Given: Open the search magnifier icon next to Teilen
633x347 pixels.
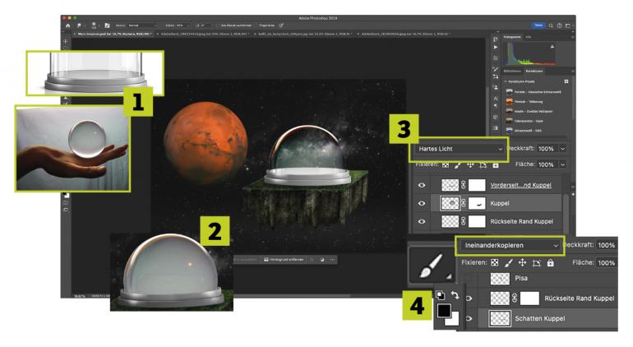Looking at the screenshot, I should coord(551,25).
